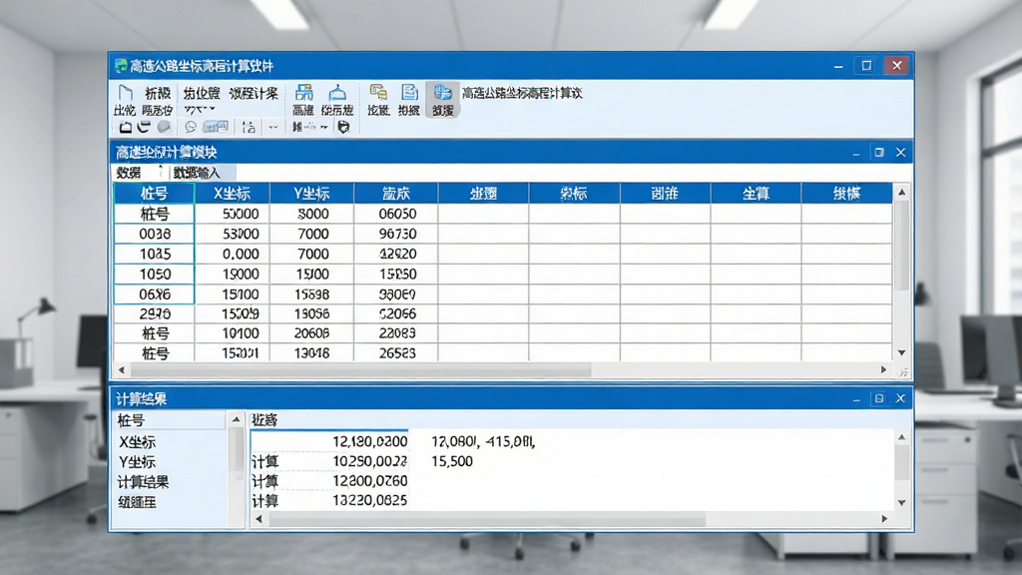Select the cell containing 50000
The width and height of the screenshot is (1022, 575).
[x=232, y=214]
